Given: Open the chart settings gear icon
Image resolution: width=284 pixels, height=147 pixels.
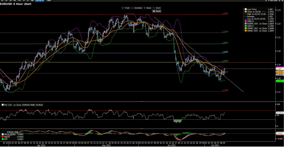Looking at the screenshot, I should point(283,1).
